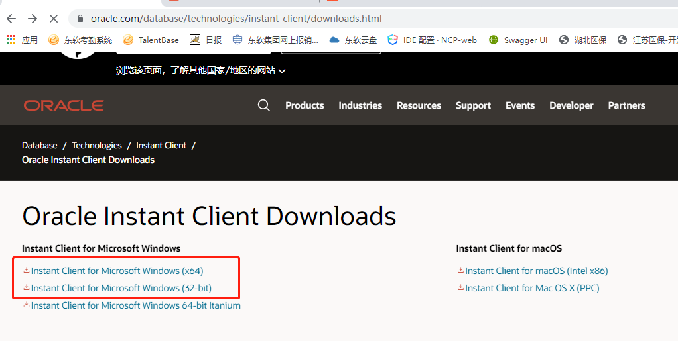Open the Swagger UI bookmark
This screenshot has width=678, height=341.
point(518,40)
